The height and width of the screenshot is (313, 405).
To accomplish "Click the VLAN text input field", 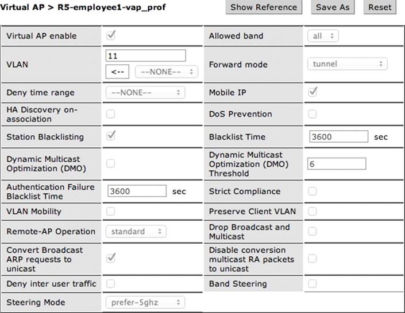I will [146, 56].
